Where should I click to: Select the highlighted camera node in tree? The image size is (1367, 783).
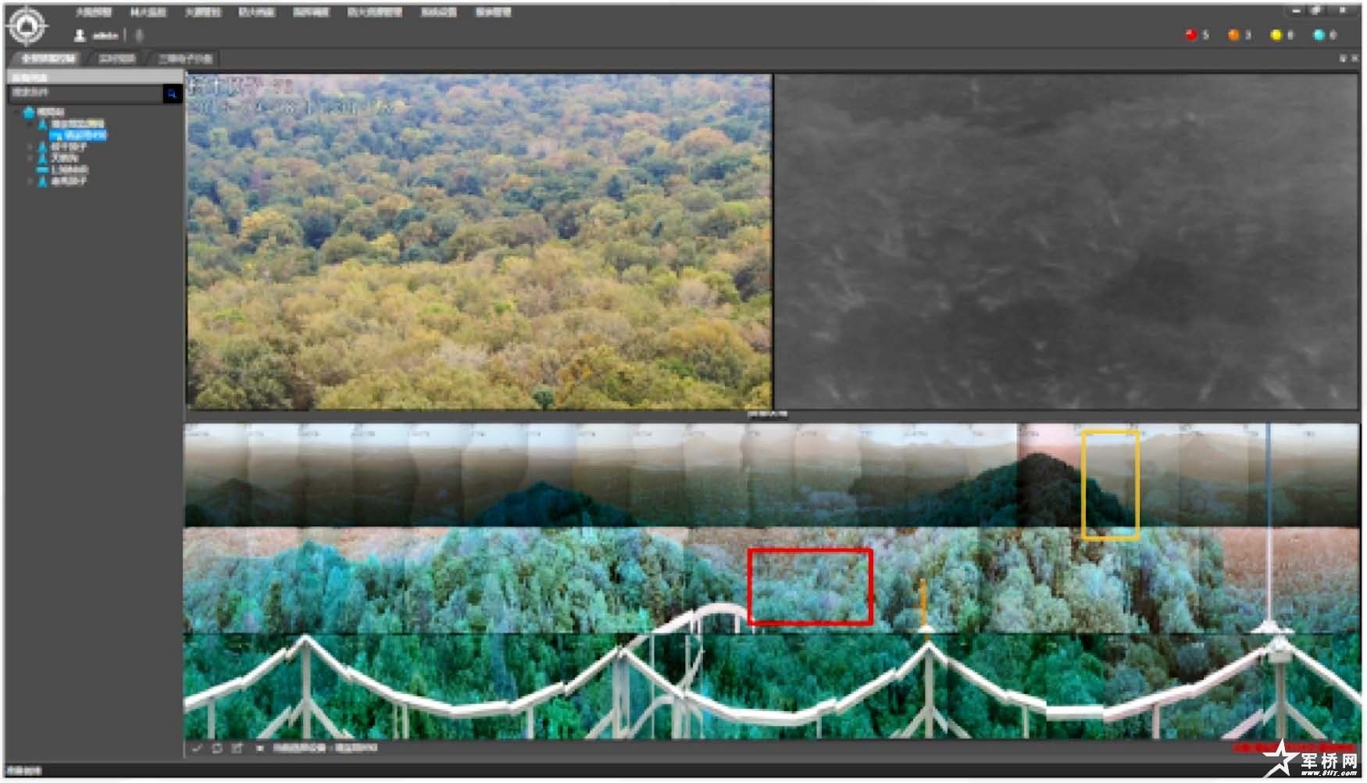tap(78, 135)
